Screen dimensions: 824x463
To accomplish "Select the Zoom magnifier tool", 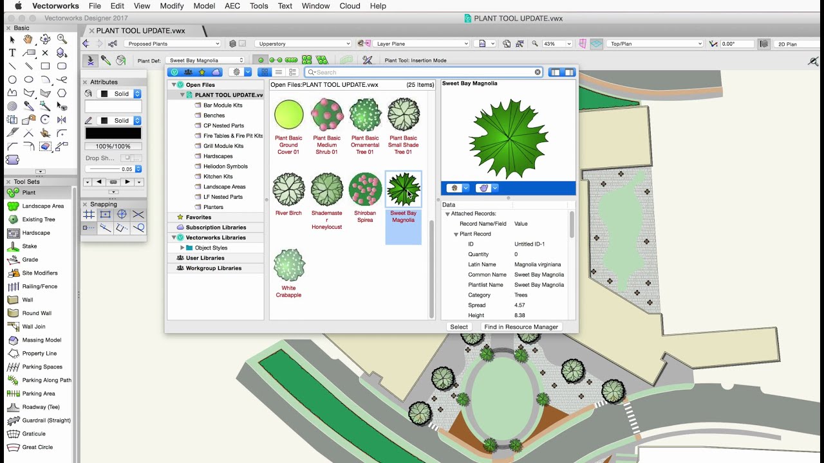I will (62, 39).
